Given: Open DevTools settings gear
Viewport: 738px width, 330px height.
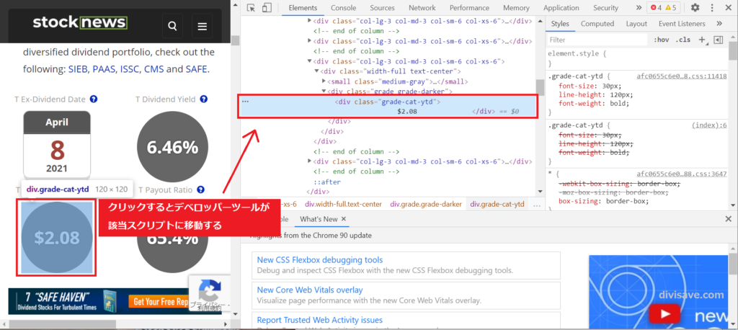Looking at the screenshot, I should 695,7.
